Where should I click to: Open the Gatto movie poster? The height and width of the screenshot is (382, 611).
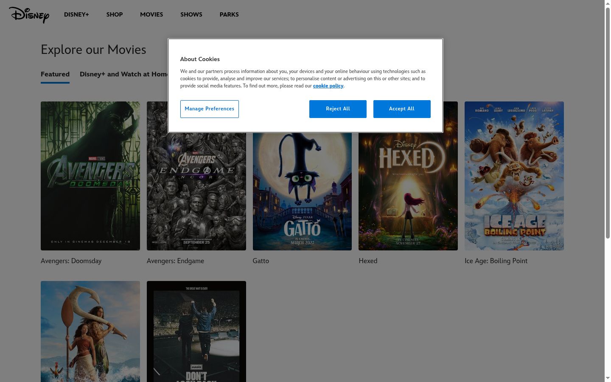coord(302,191)
